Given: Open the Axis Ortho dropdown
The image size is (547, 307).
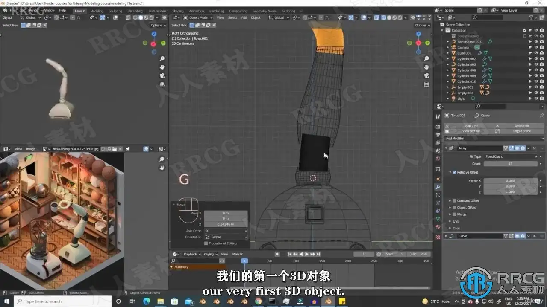Looking at the screenshot, I should pos(226,231).
